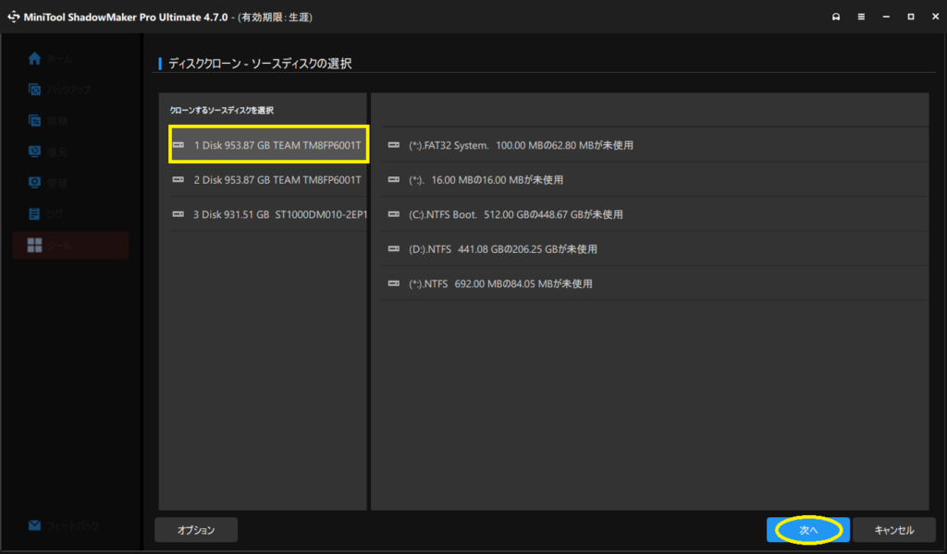Open the 復元 restore icon in sidebar
The width and height of the screenshot is (947, 554).
[x=34, y=151]
